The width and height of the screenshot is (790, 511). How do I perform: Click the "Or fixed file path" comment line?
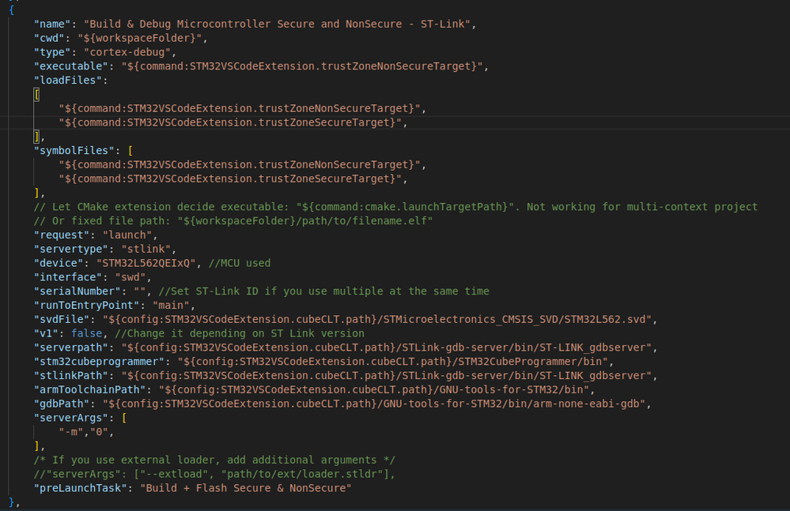point(233,221)
